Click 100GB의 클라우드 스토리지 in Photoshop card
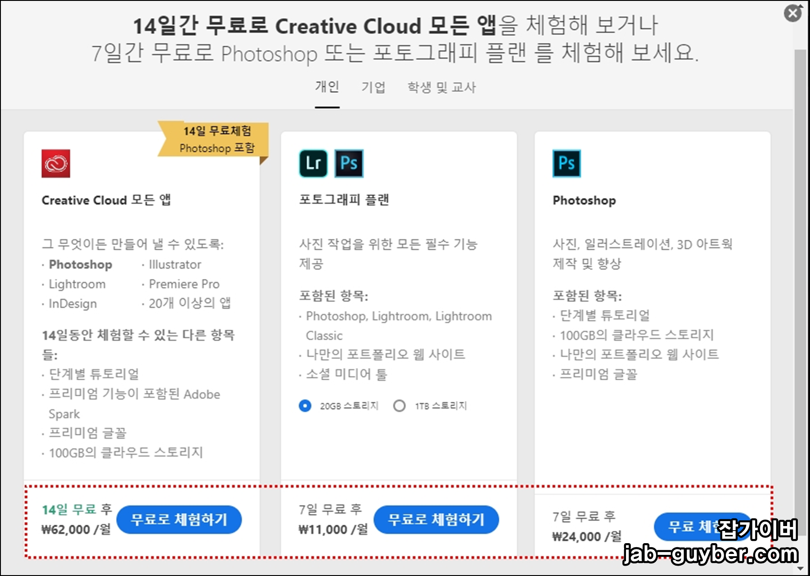Image resolution: width=810 pixels, height=576 pixels. coord(637,335)
